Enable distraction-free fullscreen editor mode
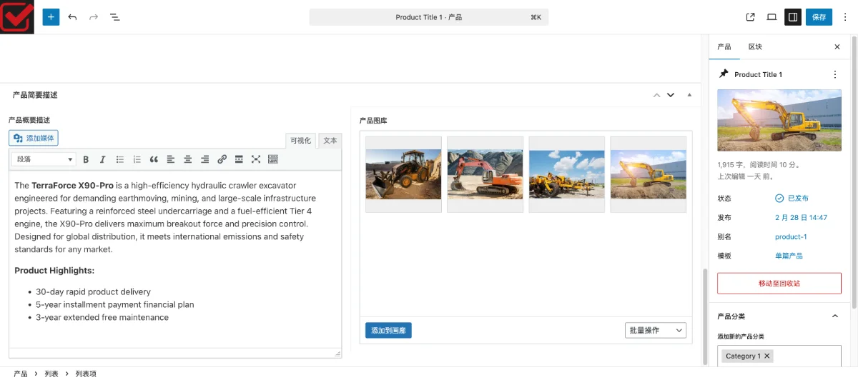This screenshot has height=380, width=858. coord(256,159)
